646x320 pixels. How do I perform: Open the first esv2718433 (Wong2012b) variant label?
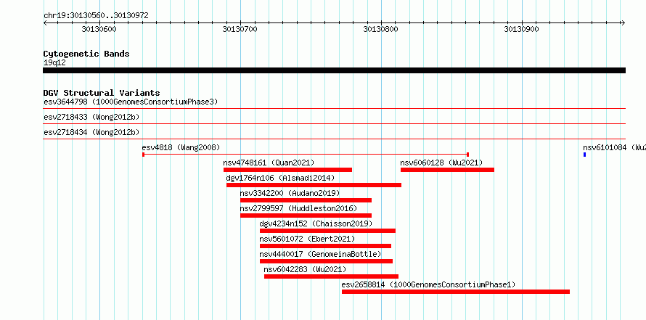91,117
